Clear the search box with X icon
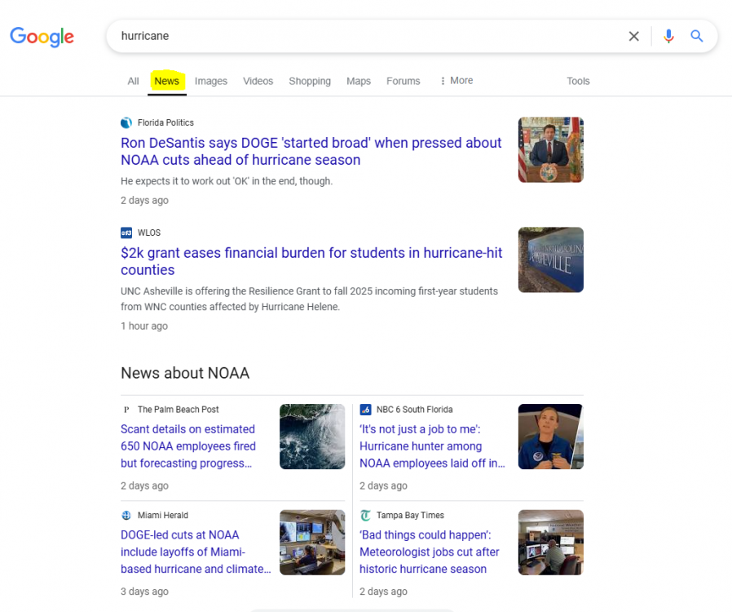This screenshot has width=732, height=612. pos(633,36)
